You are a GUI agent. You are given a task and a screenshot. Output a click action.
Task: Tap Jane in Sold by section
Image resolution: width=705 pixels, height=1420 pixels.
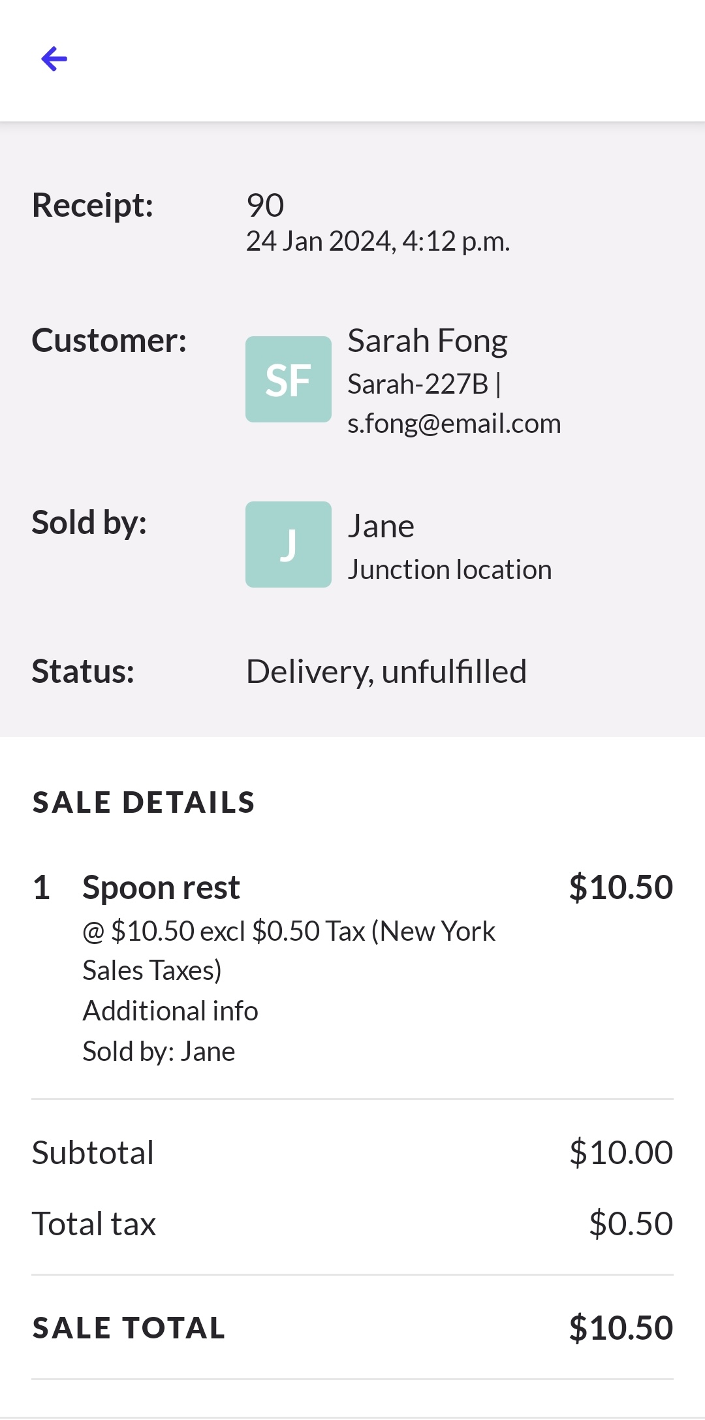point(381,526)
